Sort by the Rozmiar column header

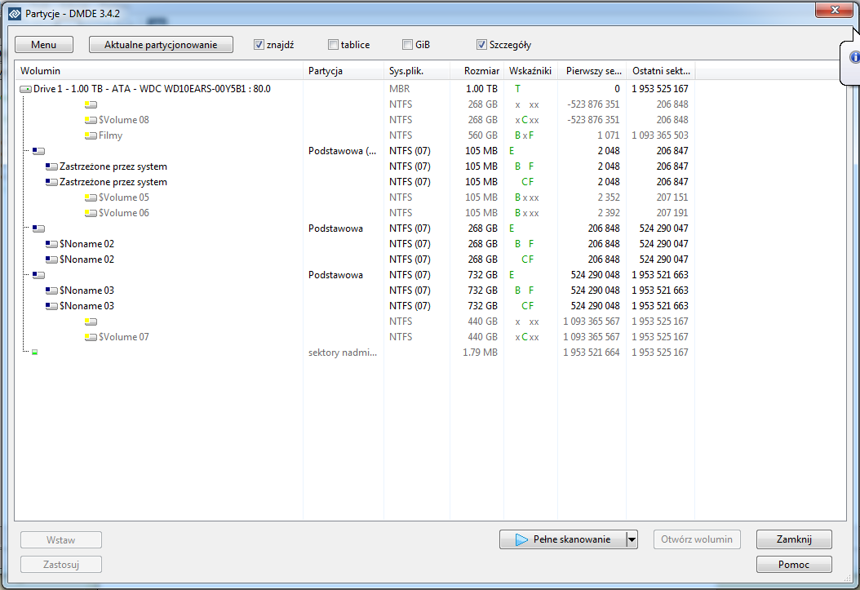[477, 71]
